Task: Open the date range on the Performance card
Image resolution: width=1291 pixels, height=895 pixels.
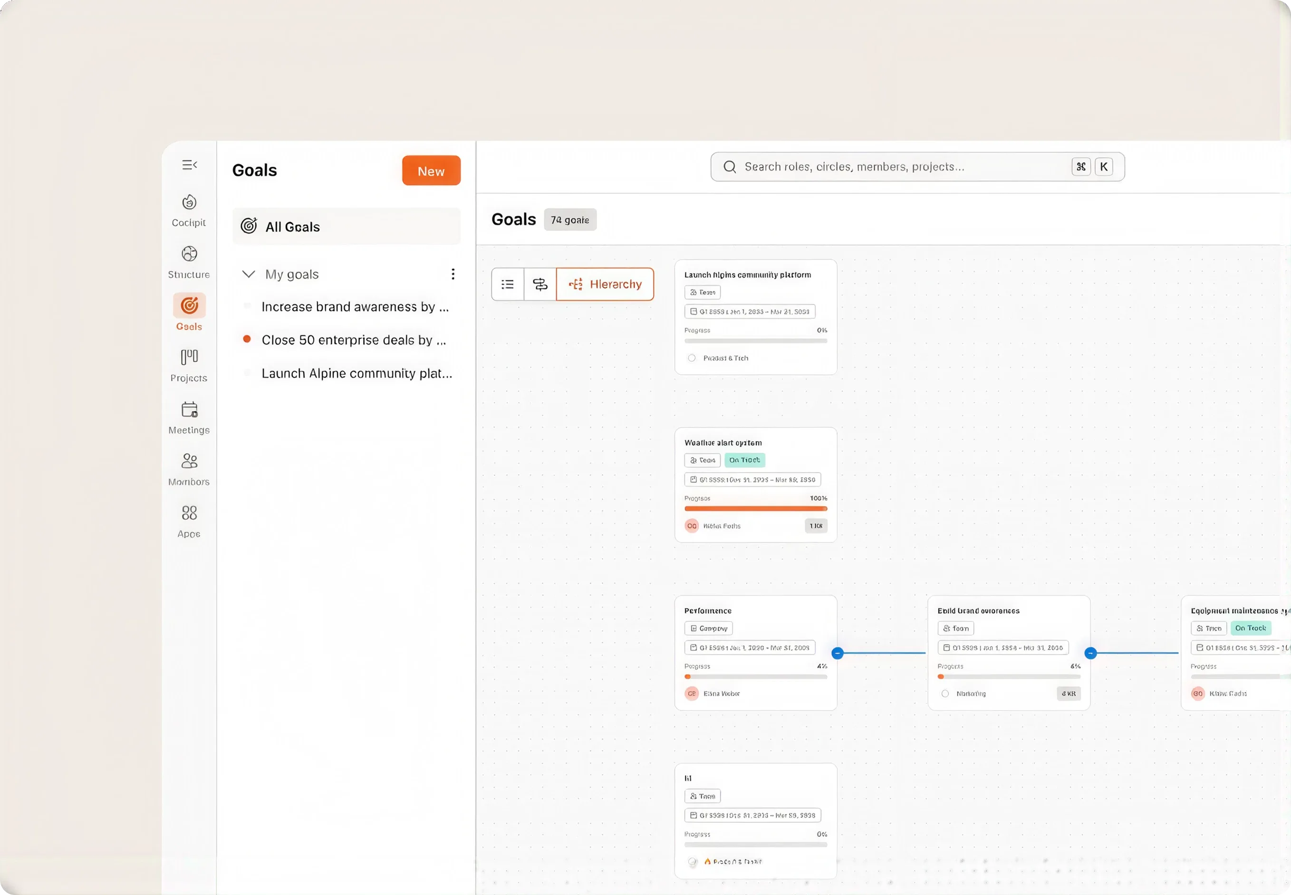Action: point(750,647)
